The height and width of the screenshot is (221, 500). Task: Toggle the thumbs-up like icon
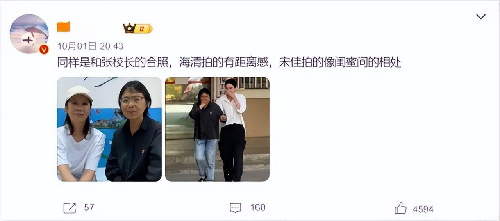click(400, 208)
